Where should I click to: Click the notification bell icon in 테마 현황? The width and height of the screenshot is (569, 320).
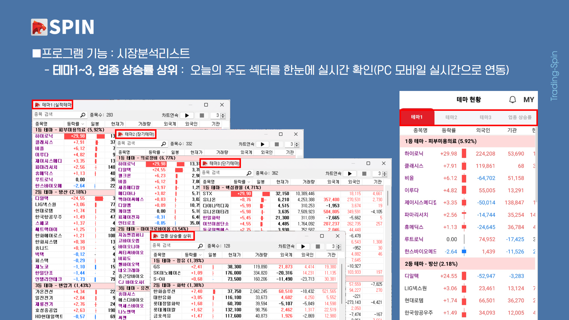pyautogui.click(x=512, y=100)
